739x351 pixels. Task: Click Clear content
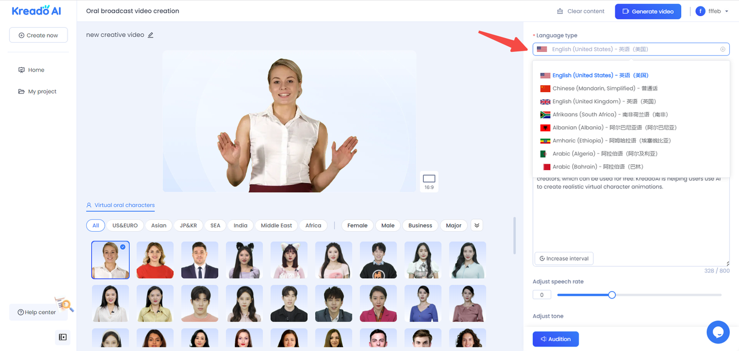580,12
